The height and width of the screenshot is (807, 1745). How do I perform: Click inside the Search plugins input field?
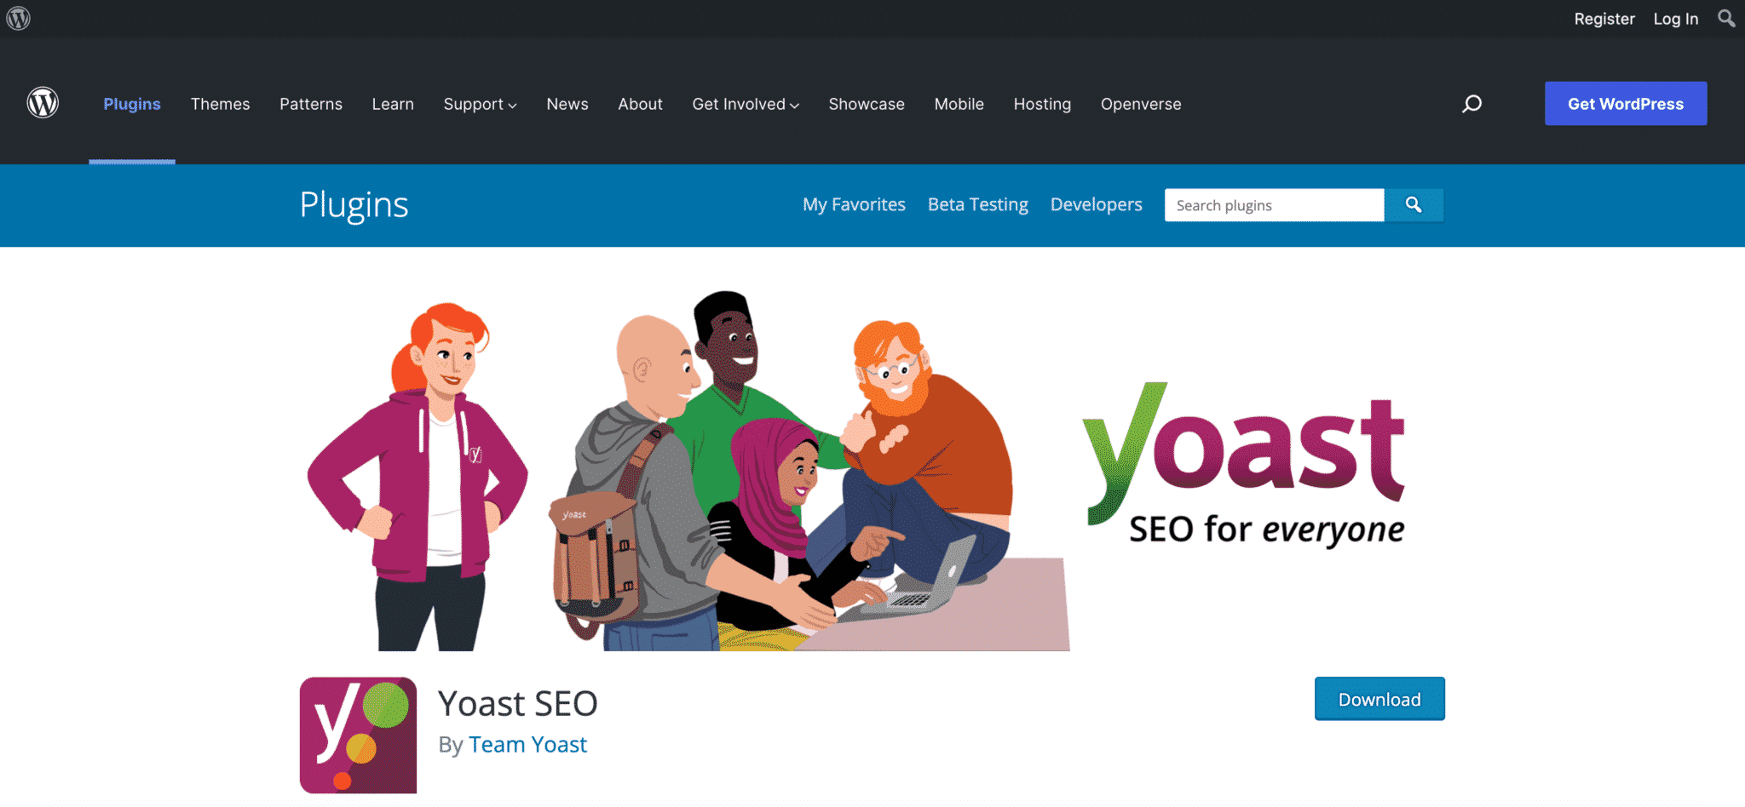tap(1274, 204)
